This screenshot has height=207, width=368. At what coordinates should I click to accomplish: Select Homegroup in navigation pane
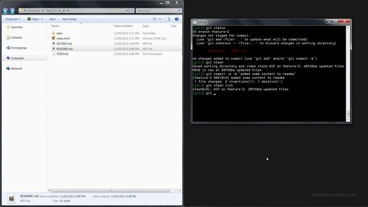click(x=19, y=48)
